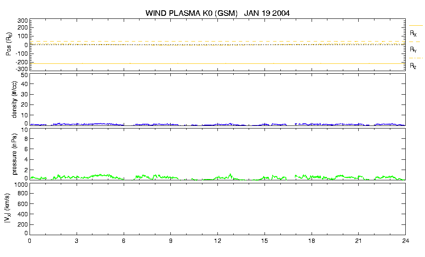Click the 400 tick on velocity axis

(23, 214)
